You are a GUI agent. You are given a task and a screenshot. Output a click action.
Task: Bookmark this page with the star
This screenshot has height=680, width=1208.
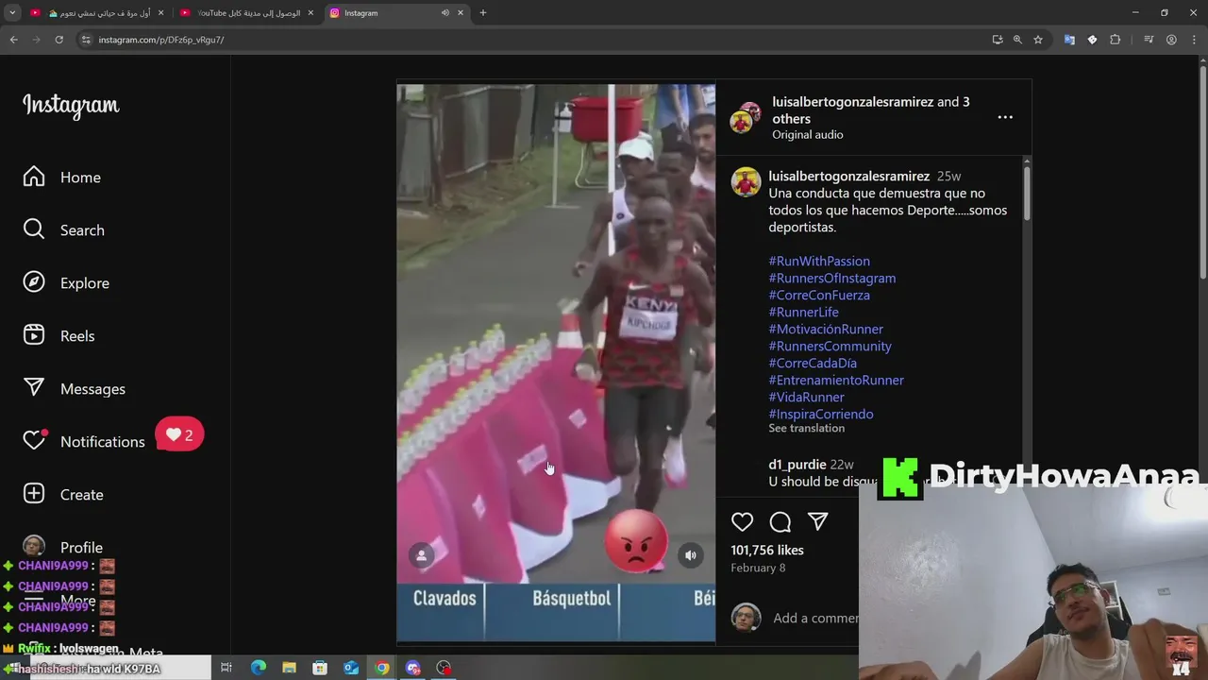coord(1038,40)
